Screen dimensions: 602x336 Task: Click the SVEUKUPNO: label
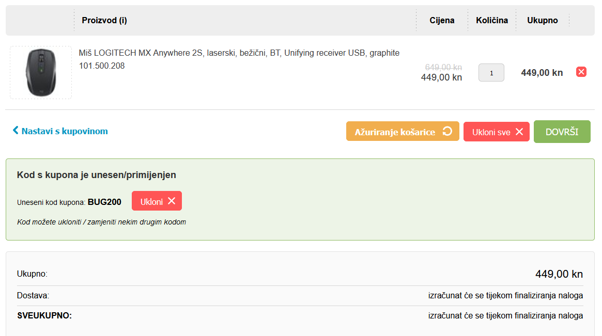(44, 316)
